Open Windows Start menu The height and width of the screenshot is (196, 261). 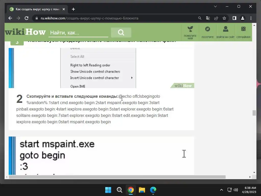coord(108,190)
